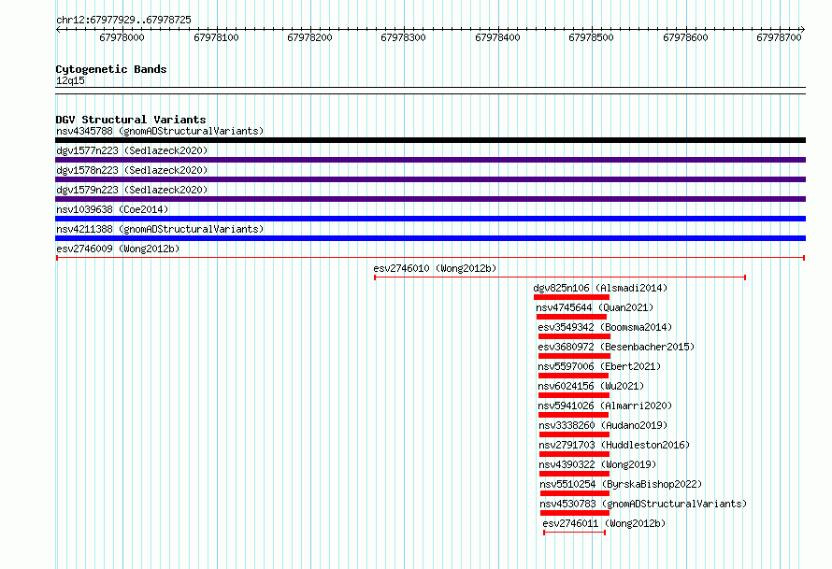This screenshot has height=569, width=832.
Task: Click the red bar under esv3680972
Action: [x=574, y=356]
